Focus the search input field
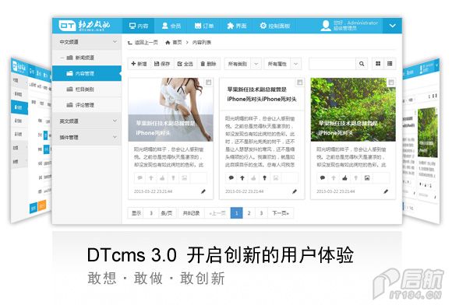452x305 pixels. point(332,64)
